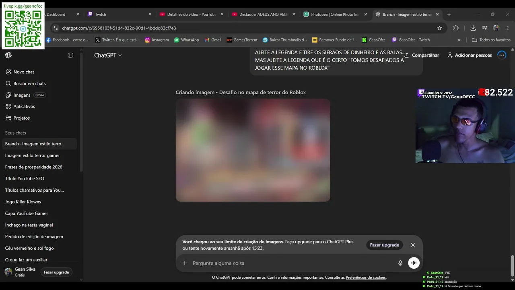This screenshot has height=290, width=515.
Task: Open the Preferências de cookies link
Action: [x=366, y=278]
